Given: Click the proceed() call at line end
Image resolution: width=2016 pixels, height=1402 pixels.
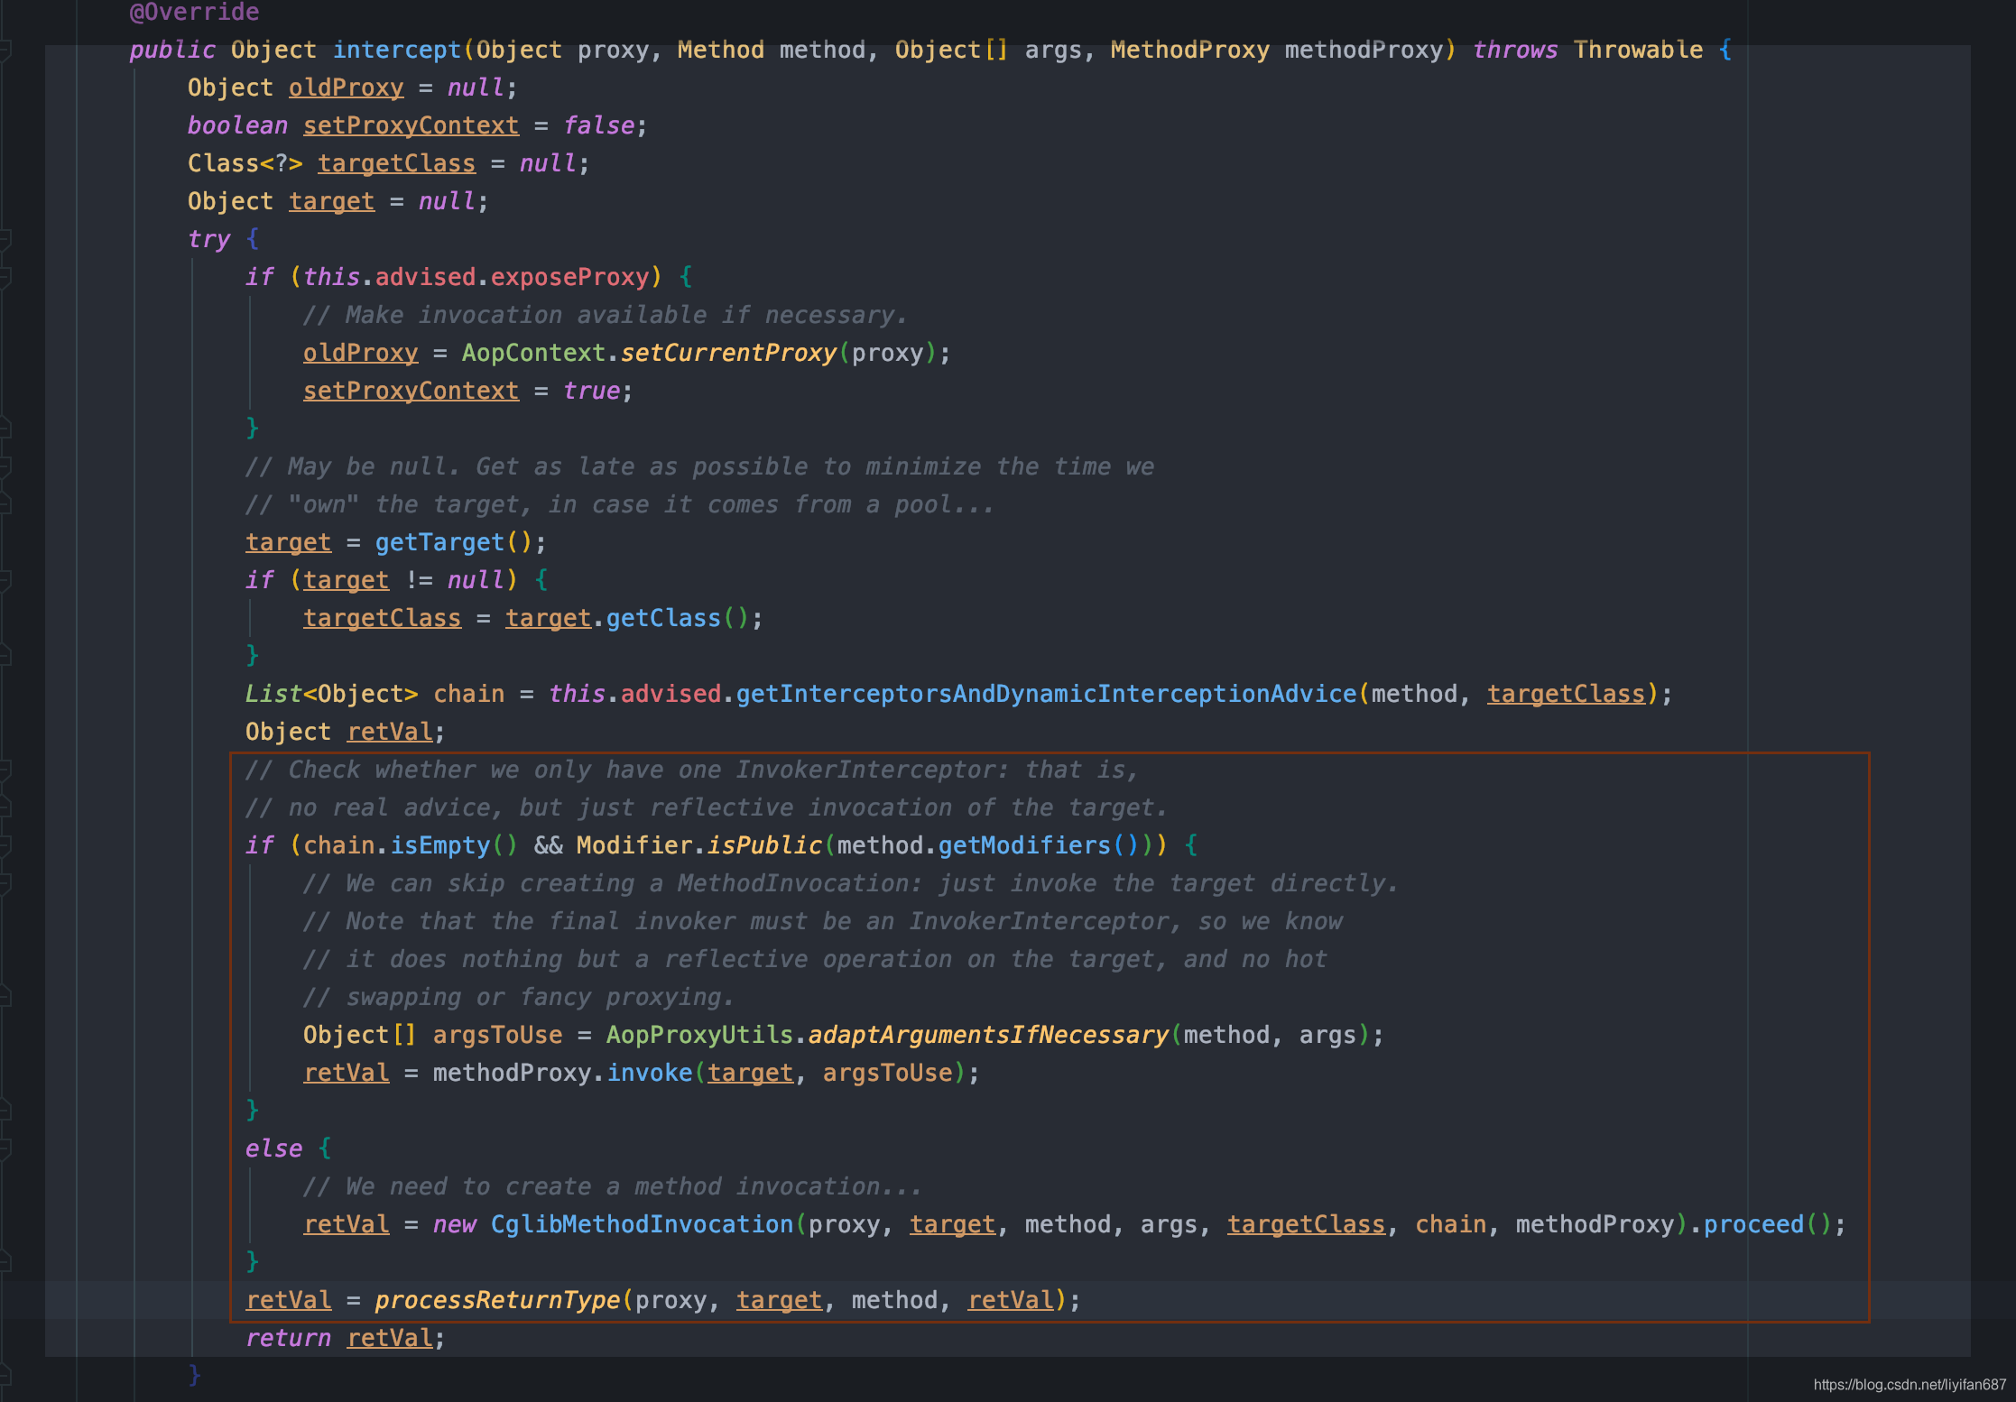Looking at the screenshot, I should pyautogui.click(x=1753, y=1224).
